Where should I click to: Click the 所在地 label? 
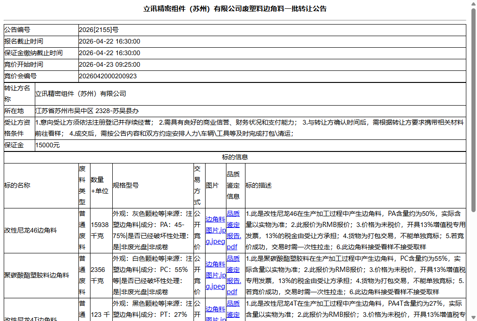pyautogui.click(x=14, y=111)
